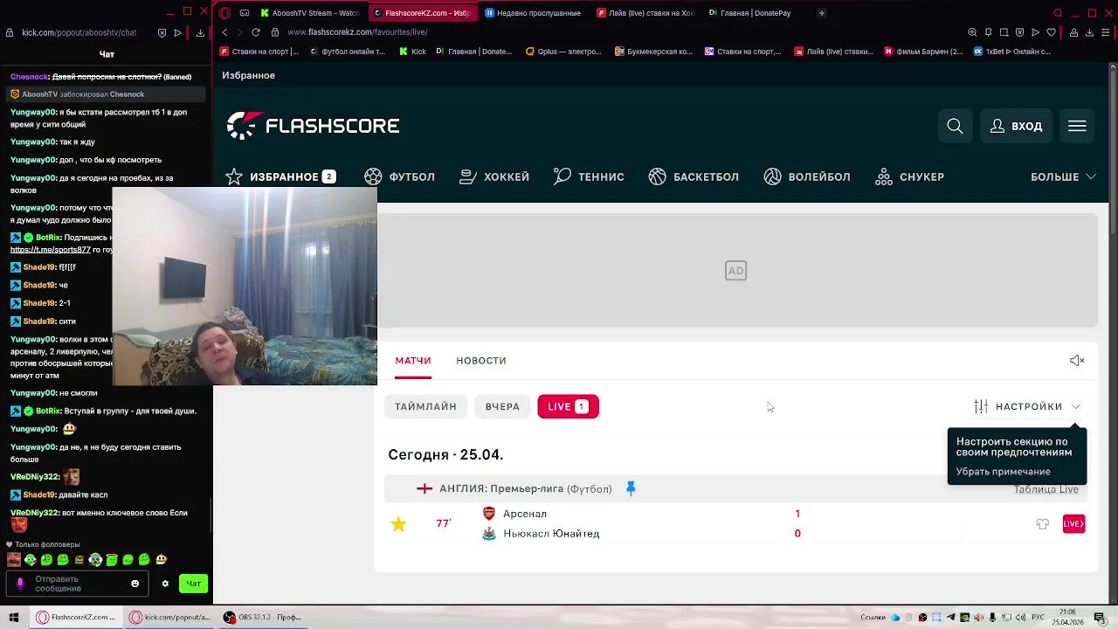Click the lineup shirt icon for match
1118x629 pixels.
pos(1043,524)
